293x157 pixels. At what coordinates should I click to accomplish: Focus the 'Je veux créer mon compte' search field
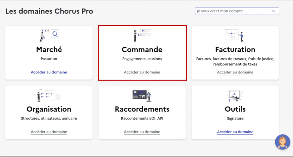coord(233,11)
